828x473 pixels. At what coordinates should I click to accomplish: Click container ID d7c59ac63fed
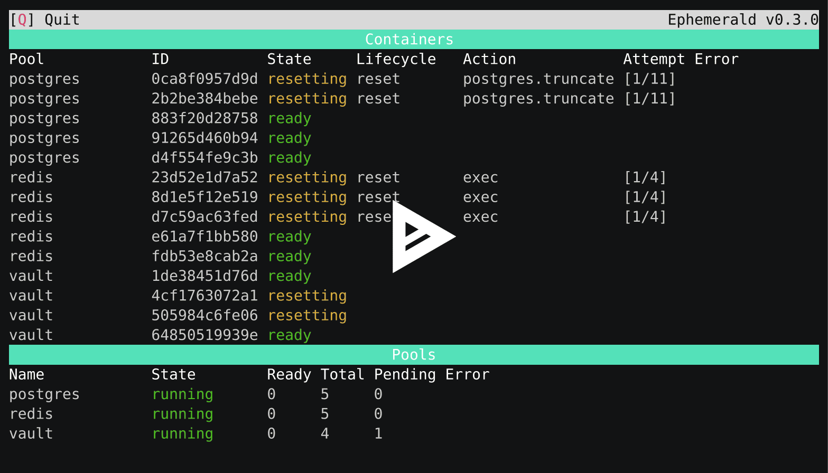pos(204,216)
